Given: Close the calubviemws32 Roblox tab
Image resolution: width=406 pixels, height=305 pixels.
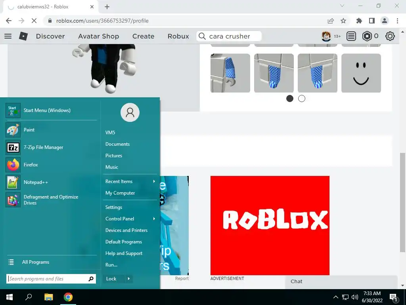Looking at the screenshot, I should 92,7.
